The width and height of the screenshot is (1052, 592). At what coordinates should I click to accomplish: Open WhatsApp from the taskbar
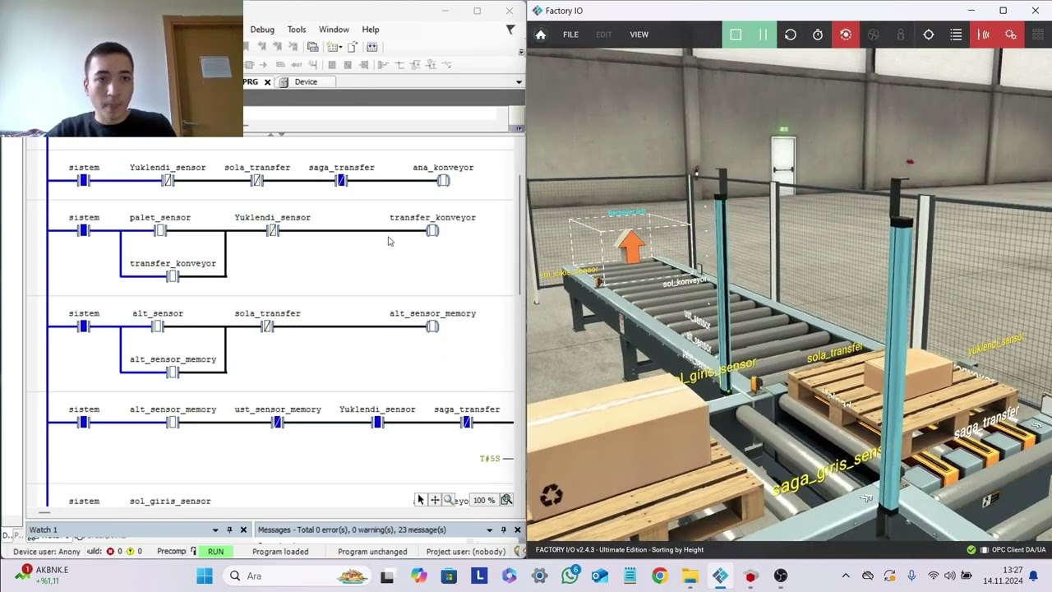coord(570,576)
